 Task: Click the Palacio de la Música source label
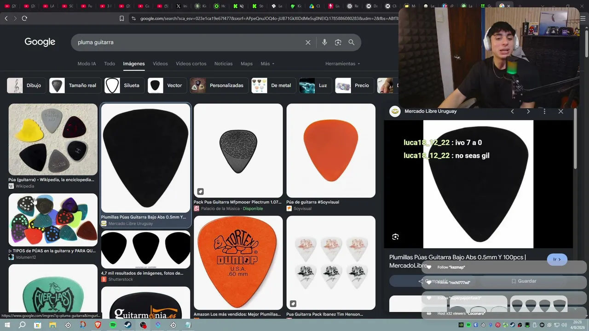click(220, 209)
